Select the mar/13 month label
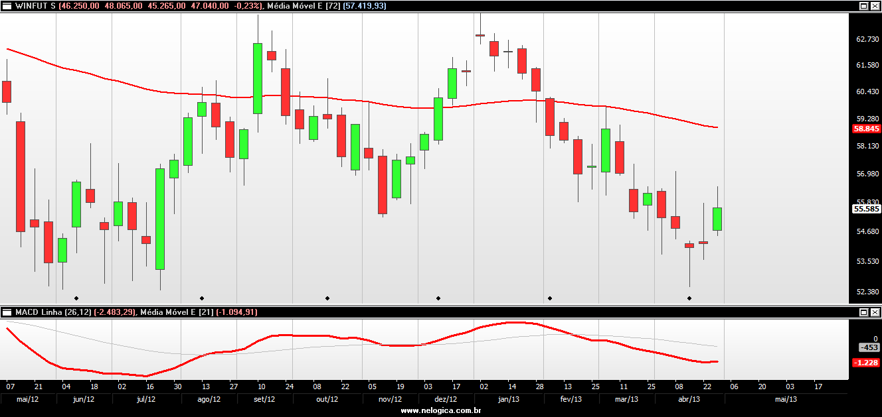This screenshot has height=417, width=882. click(627, 399)
